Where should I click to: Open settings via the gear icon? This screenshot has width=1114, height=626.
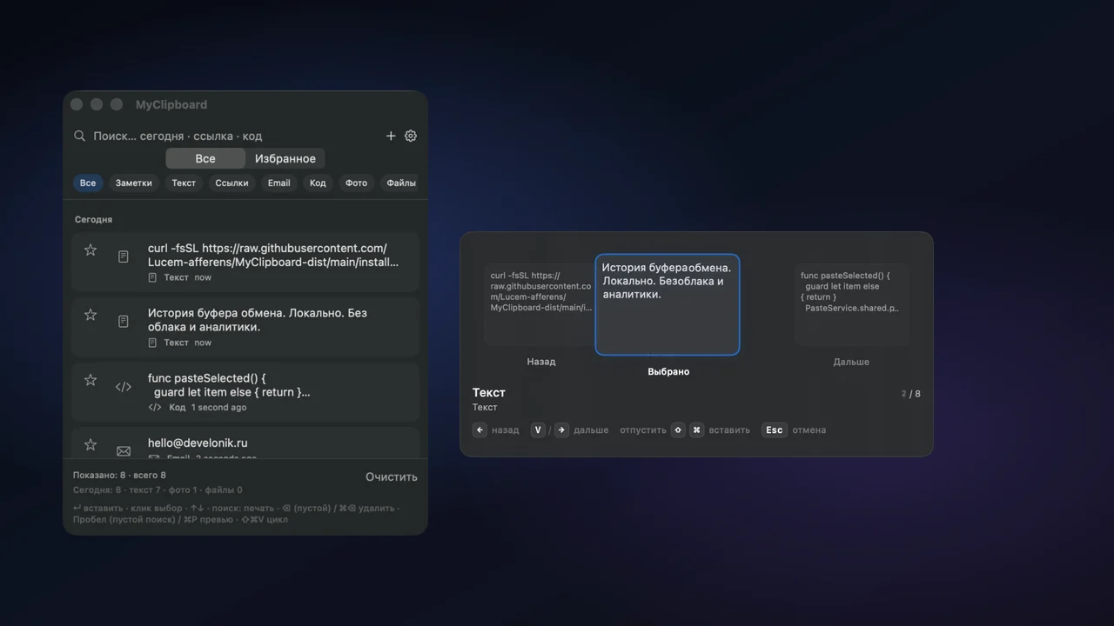point(411,136)
